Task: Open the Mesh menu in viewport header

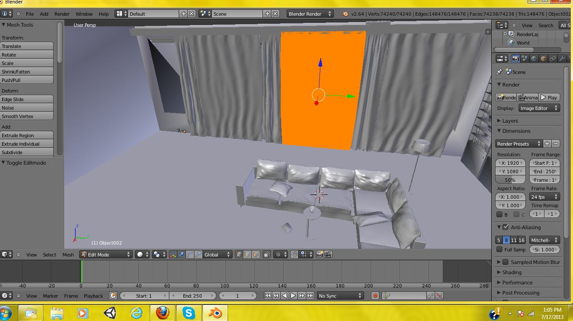Action: (x=68, y=254)
